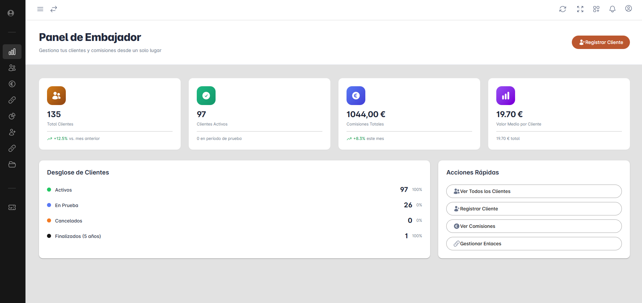The height and width of the screenshot is (303, 642).
Task: Open the apps grid icon
Action: coord(596,9)
